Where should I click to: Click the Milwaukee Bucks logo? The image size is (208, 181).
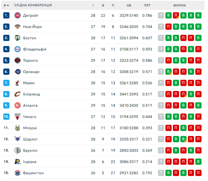[x=17, y=128]
